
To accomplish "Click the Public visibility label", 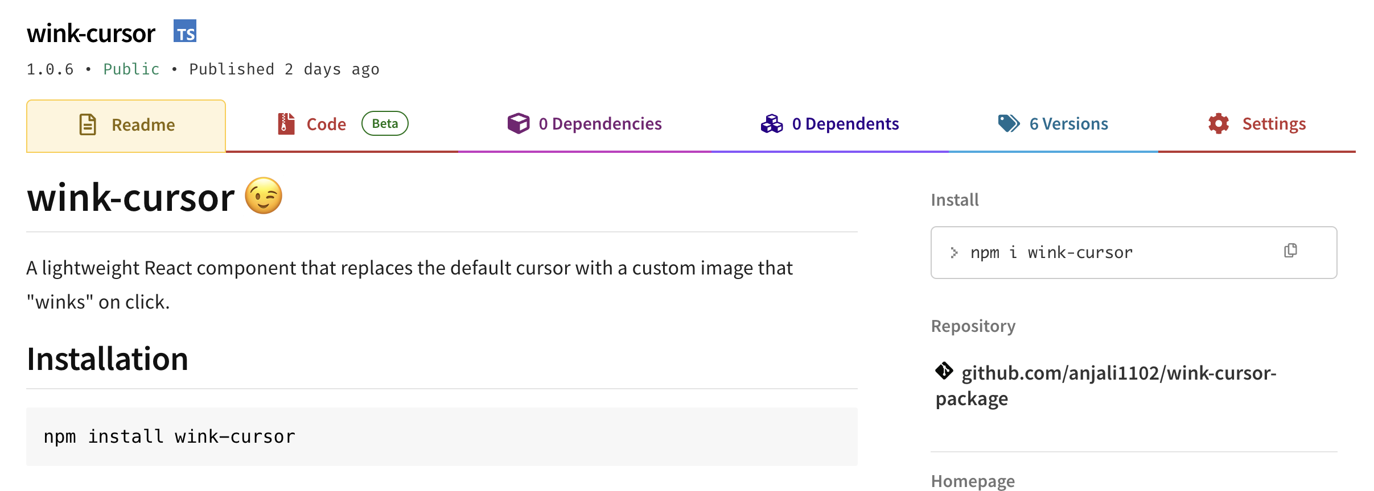I will (131, 69).
